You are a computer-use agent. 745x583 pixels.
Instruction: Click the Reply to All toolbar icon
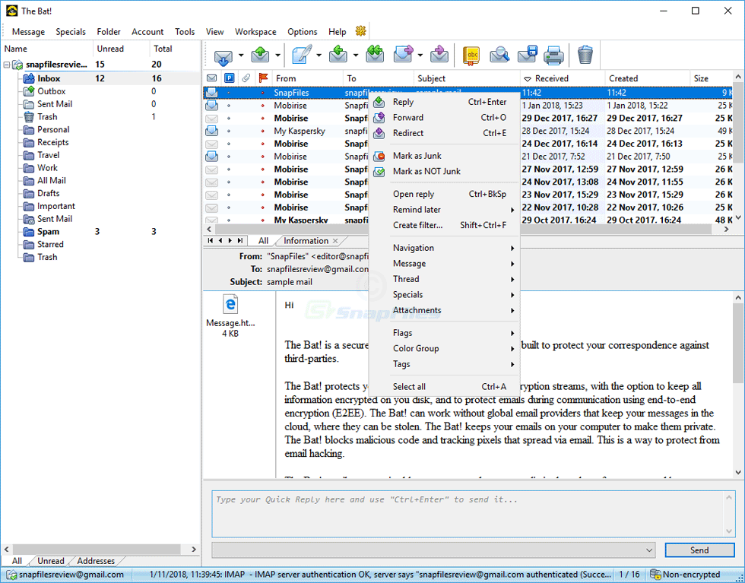tap(375, 55)
